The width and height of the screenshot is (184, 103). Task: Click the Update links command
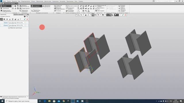(x=122, y=11)
